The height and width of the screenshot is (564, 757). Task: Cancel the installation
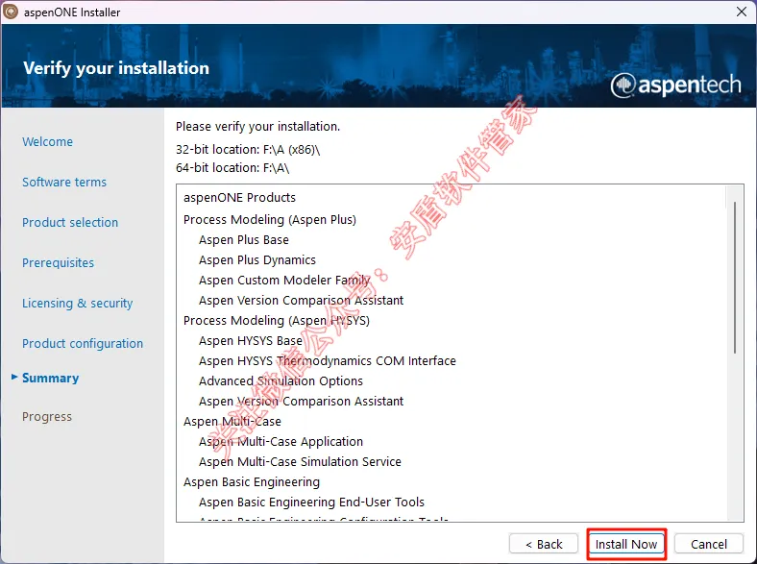point(708,544)
